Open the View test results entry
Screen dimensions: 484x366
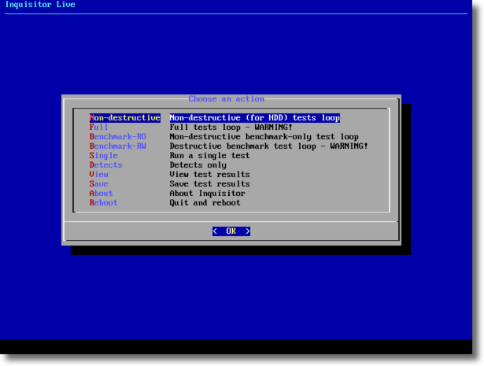pos(99,175)
